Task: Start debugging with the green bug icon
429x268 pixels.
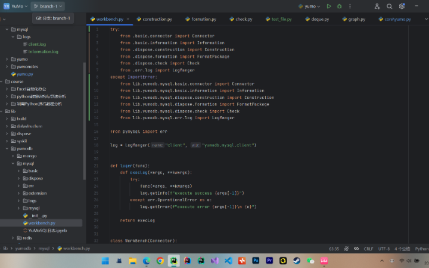Action: (339, 7)
